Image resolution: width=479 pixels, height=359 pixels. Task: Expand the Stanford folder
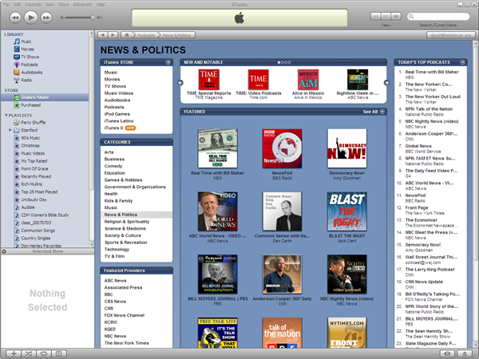tap(10, 130)
